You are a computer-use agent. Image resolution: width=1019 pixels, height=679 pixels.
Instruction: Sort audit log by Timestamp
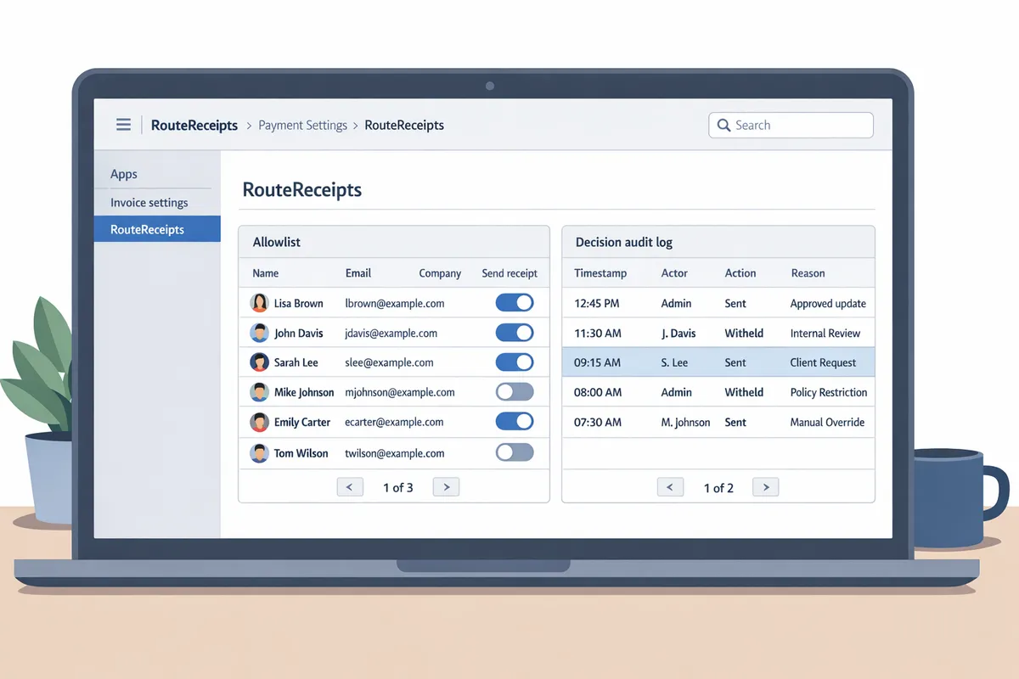(x=600, y=273)
